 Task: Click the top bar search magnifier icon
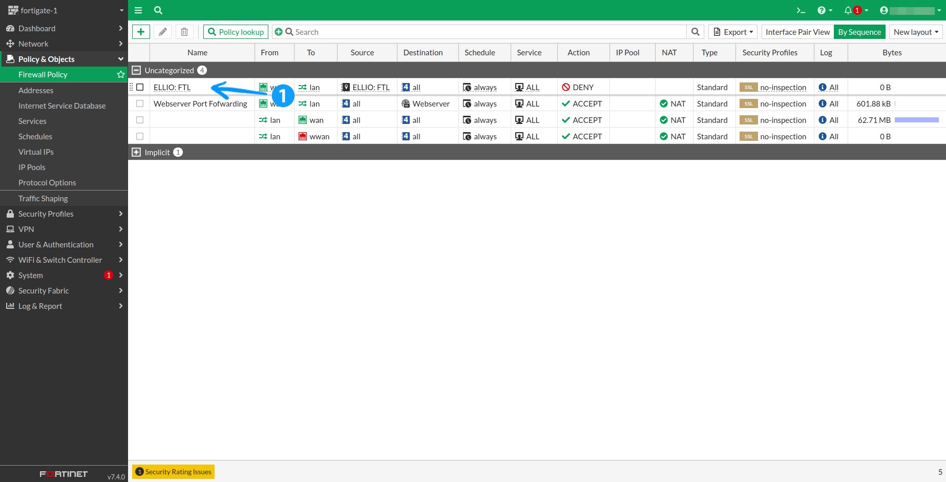tap(158, 10)
